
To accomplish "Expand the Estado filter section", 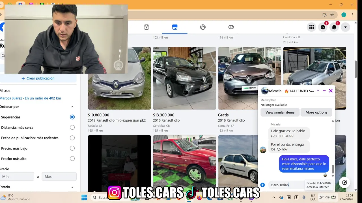I will pyautogui.click(x=72, y=187).
